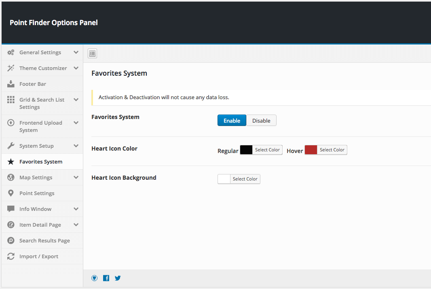Click the expand-all sections icon in toolbar

tap(92, 53)
